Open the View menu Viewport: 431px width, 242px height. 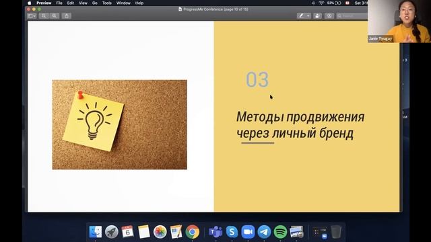(83, 3)
